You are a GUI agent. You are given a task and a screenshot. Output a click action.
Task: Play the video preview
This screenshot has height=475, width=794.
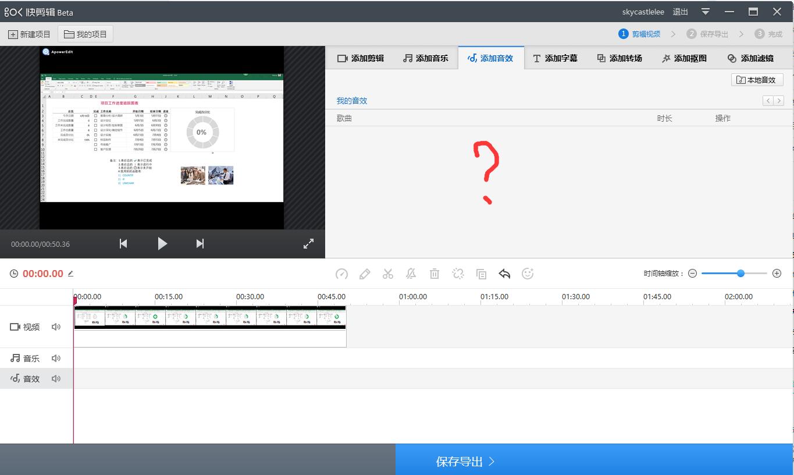coord(162,244)
